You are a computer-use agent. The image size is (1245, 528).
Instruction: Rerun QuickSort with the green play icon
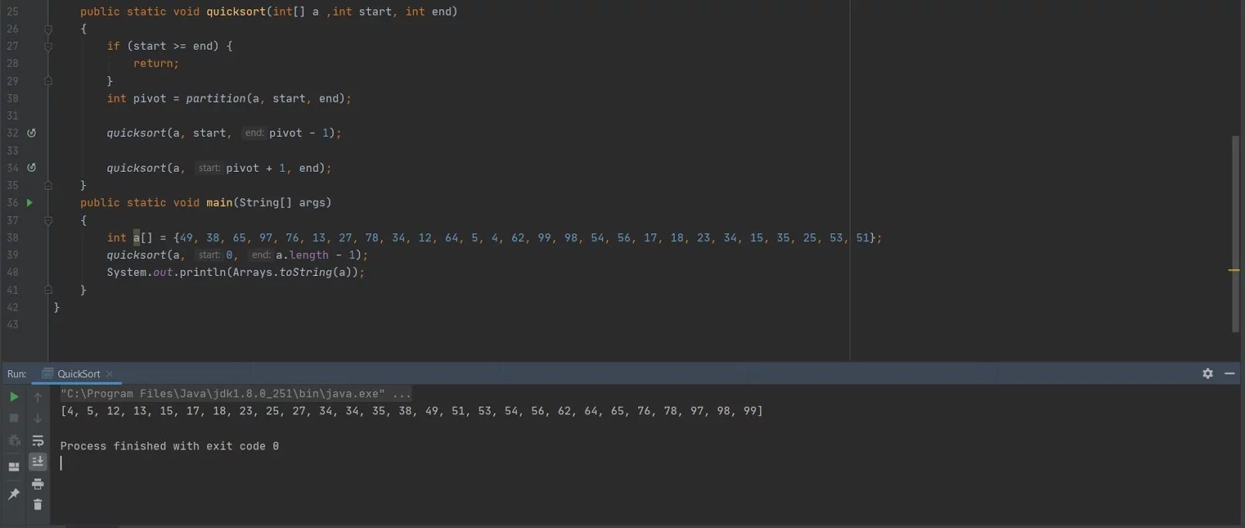(x=14, y=397)
